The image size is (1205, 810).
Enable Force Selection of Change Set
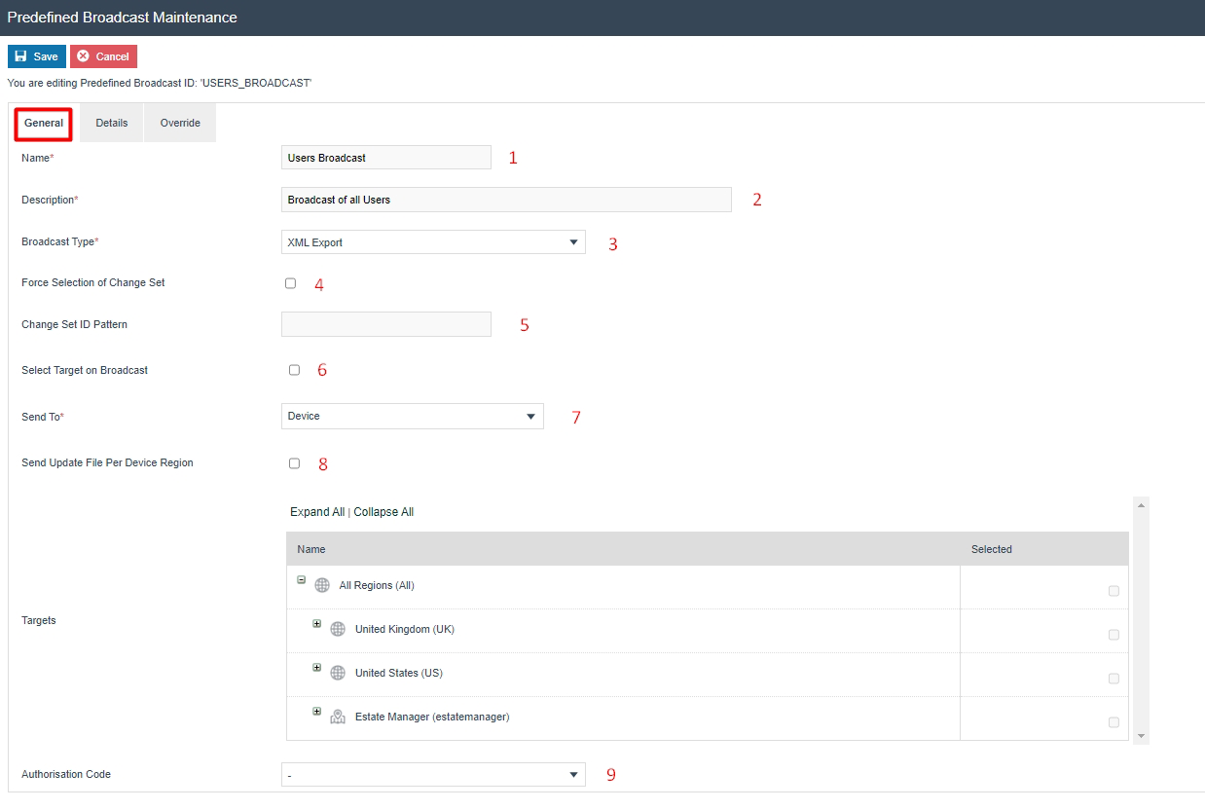(x=289, y=282)
